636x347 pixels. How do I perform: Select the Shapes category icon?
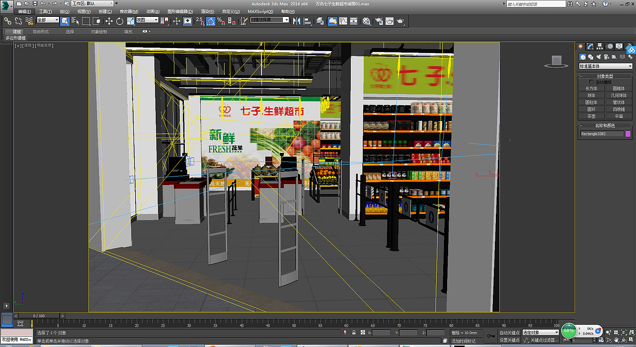[x=590, y=57]
